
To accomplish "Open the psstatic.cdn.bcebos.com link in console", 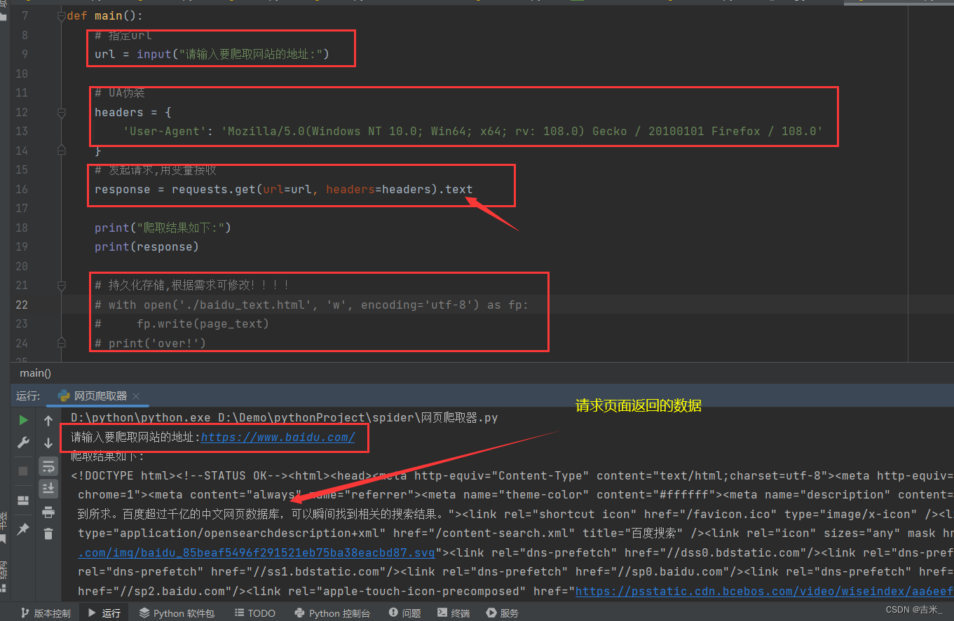I will click(x=764, y=592).
